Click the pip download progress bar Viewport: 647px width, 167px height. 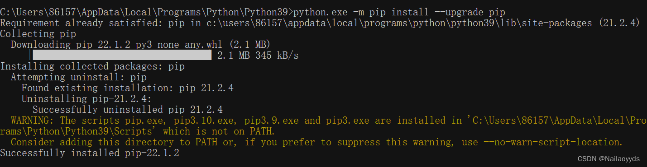point(122,55)
